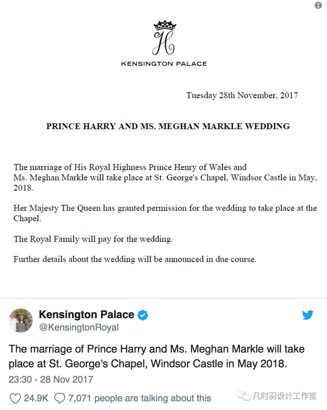Click the Tuesday 28th November date line
The height and width of the screenshot is (410, 327).
click(242, 95)
